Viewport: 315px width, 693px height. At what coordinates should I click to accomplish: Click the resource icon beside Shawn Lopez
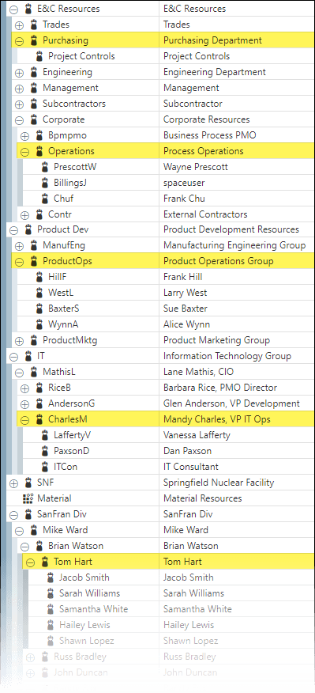(x=51, y=641)
